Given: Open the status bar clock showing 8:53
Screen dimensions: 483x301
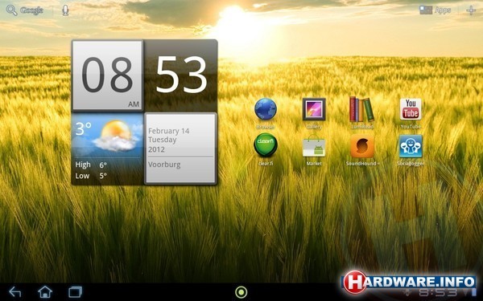Looking at the screenshot, I should pyautogui.click(x=438, y=292).
